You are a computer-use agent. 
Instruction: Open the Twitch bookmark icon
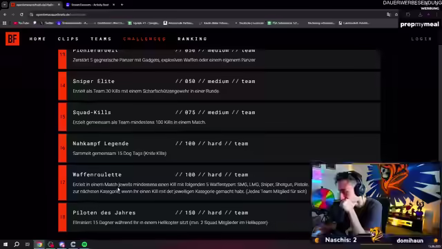click(35, 23)
